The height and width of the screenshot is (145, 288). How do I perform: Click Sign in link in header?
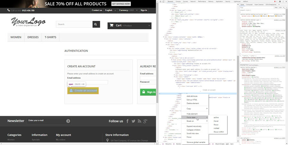144,10
